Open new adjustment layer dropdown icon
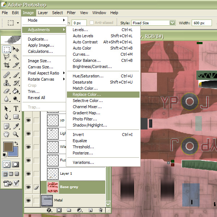217x217 pixels. pos(80,210)
